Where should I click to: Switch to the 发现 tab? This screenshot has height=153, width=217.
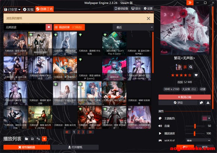(x=28, y=9)
